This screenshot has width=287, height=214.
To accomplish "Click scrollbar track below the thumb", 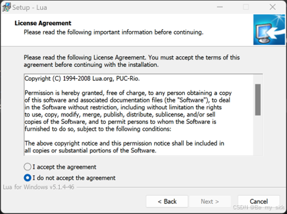I will click(258, 135).
